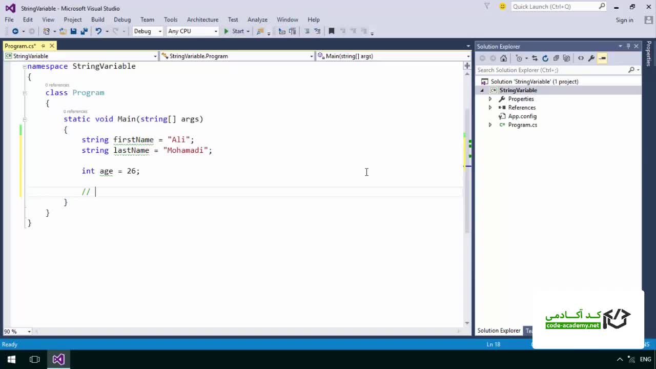Click the bookmark icon in the toolbar
This screenshot has height=369, width=656.
(x=331, y=31)
